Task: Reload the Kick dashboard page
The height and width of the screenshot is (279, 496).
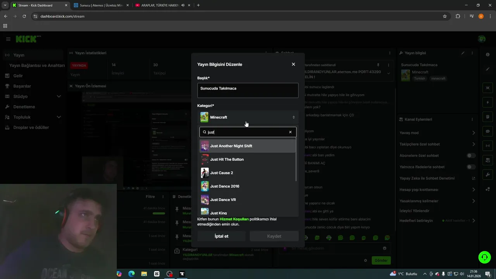Action: (x=24, y=16)
